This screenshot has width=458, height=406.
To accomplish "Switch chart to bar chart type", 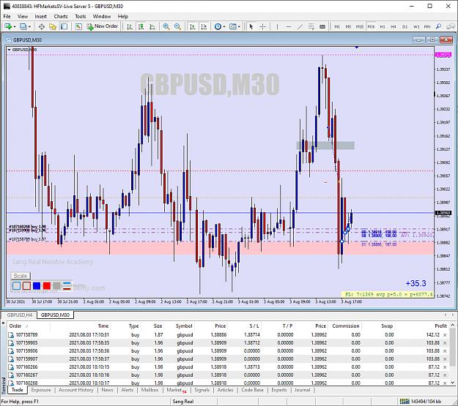I will coord(130,26).
